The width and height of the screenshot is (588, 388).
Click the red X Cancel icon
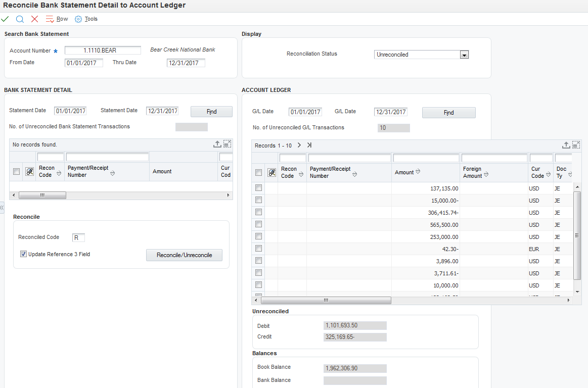coord(34,19)
